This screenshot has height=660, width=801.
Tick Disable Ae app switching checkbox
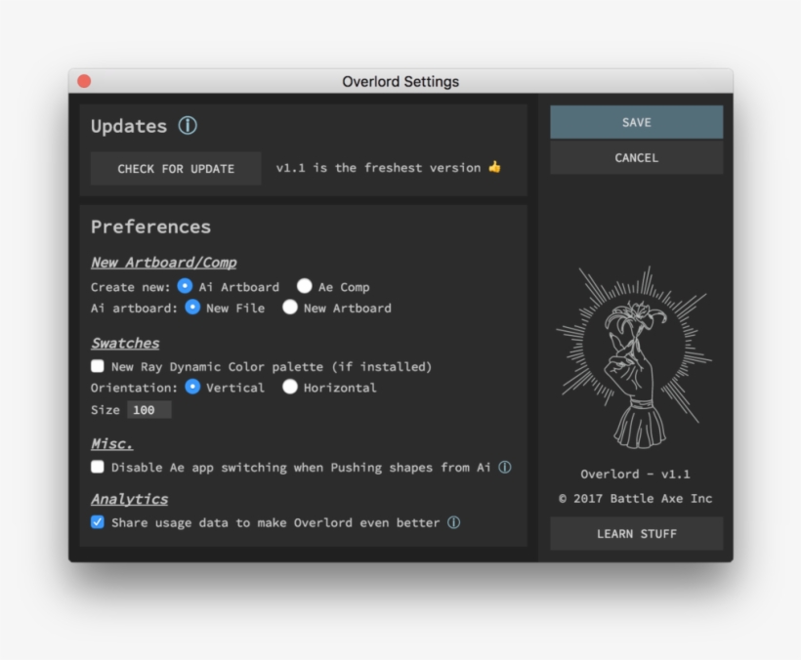(97, 467)
